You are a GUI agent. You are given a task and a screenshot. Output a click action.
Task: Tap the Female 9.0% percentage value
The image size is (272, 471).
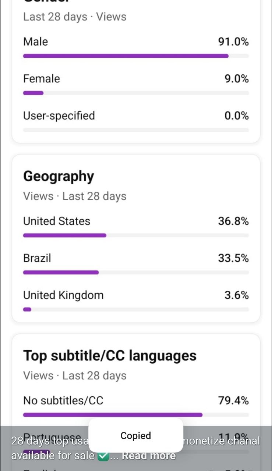coord(237,79)
